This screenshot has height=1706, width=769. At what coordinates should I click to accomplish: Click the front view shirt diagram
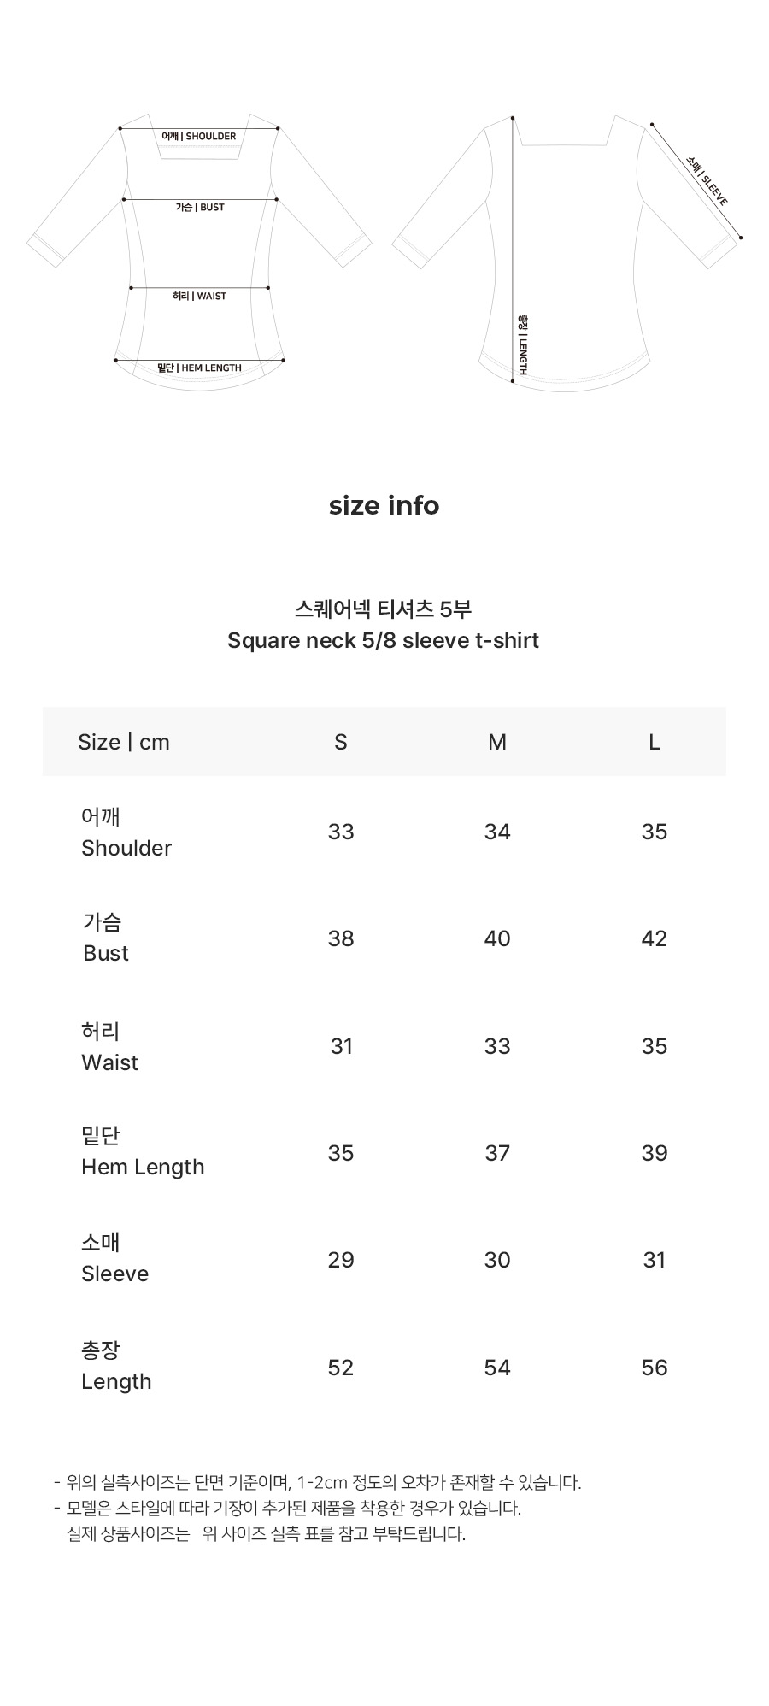(200, 252)
